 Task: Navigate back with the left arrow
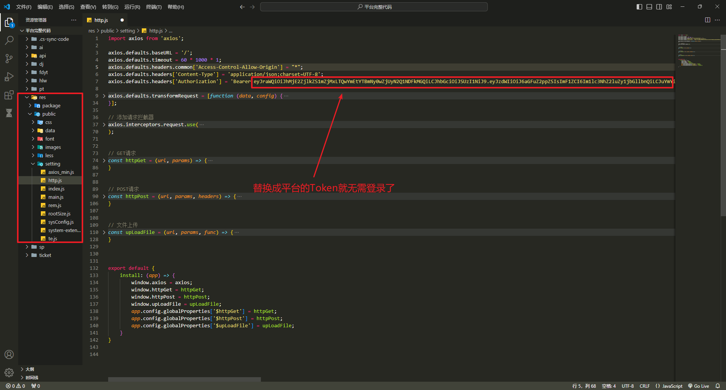pyautogui.click(x=242, y=7)
